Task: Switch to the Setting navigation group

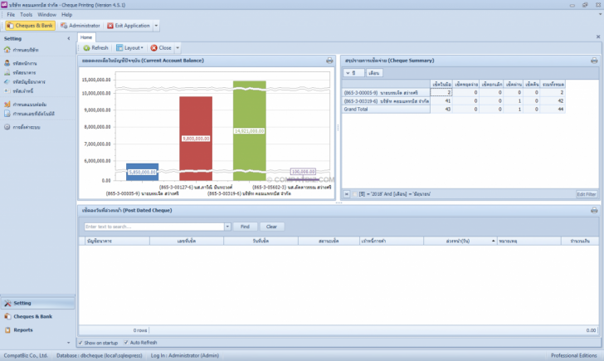Action: tap(37, 303)
